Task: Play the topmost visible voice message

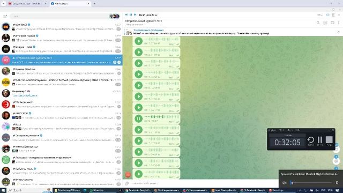Action: [x=138, y=41]
